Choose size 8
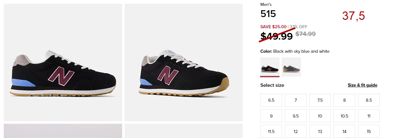This screenshot has height=138, width=396. tap(344, 100)
